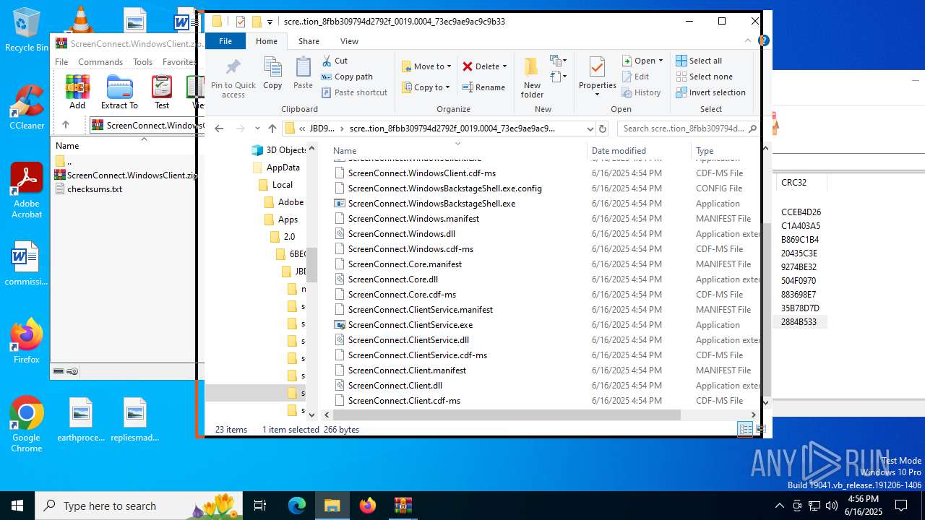
Task: Open WinRAR File menu
Action: (x=61, y=62)
